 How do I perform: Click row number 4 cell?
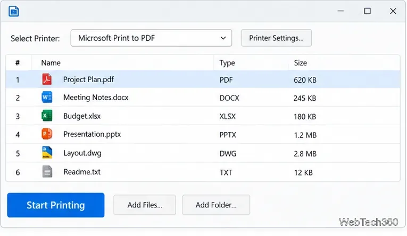click(18, 135)
